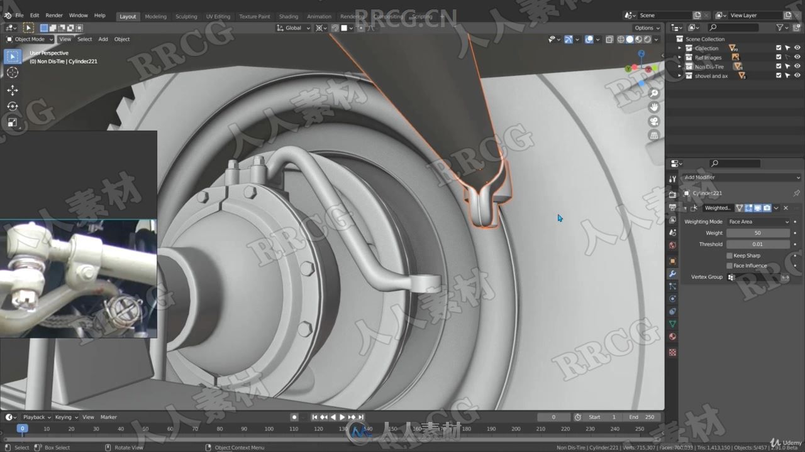Toggle camera view icon
The image size is (805, 452).
[x=654, y=121]
